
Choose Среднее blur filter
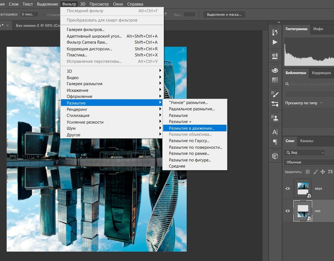click(195, 166)
